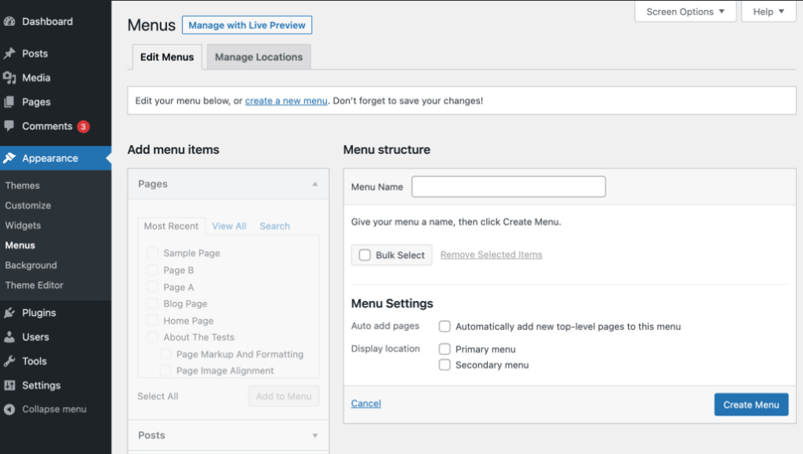Check the Primary menu display location
The width and height of the screenshot is (803, 454).
tap(445, 349)
